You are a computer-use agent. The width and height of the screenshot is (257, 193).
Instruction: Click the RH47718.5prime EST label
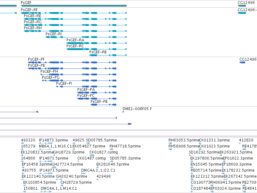pos(125,146)
